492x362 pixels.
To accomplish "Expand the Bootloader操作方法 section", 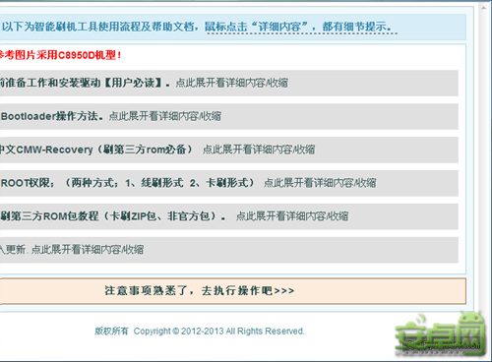I will click(x=229, y=116).
